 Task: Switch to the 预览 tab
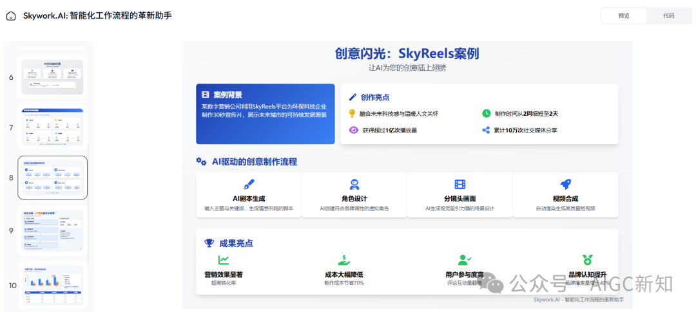pyautogui.click(x=624, y=16)
